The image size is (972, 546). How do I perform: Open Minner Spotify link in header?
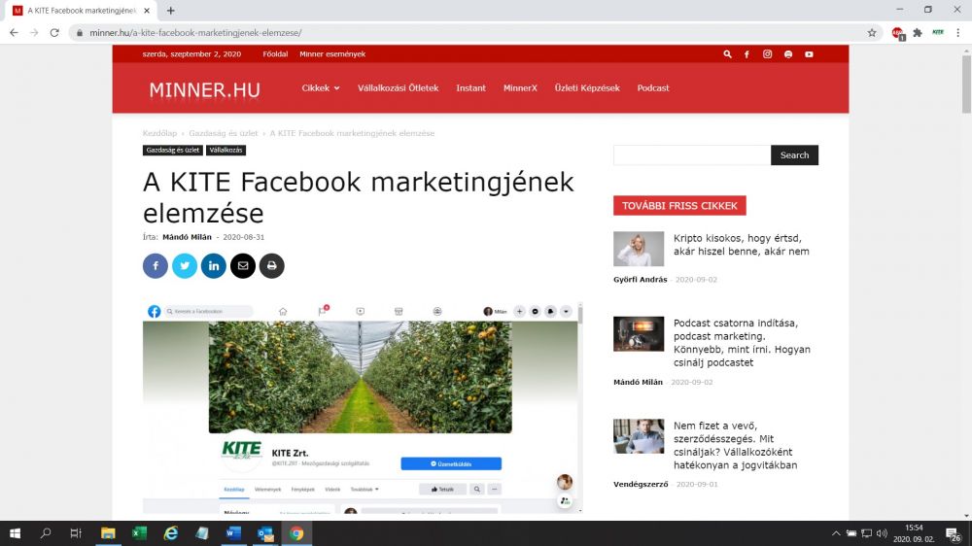(x=788, y=53)
